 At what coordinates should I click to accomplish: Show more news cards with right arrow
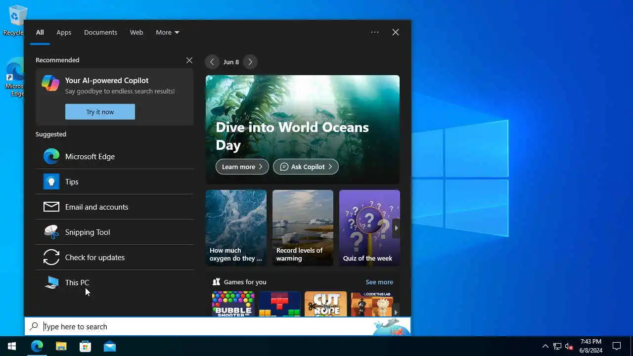(x=396, y=228)
